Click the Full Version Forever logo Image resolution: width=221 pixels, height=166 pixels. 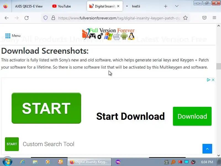point(108,34)
